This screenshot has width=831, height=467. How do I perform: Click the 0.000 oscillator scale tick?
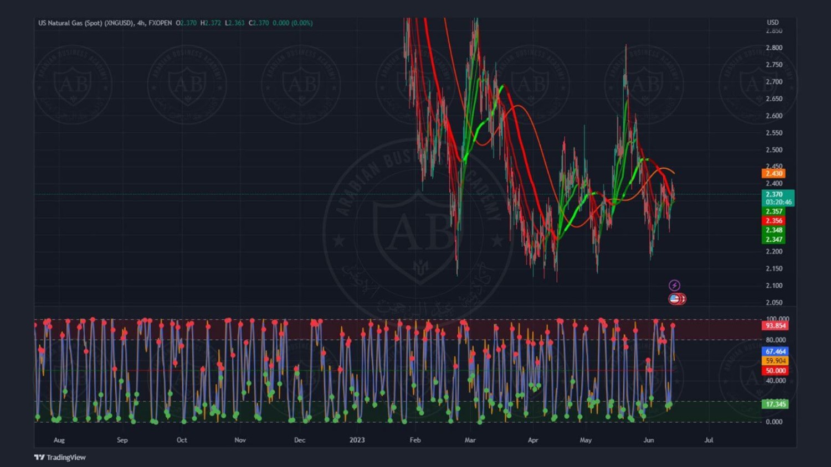[x=774, y=422]
